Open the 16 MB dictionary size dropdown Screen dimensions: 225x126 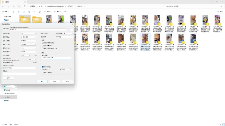[29, 45]
